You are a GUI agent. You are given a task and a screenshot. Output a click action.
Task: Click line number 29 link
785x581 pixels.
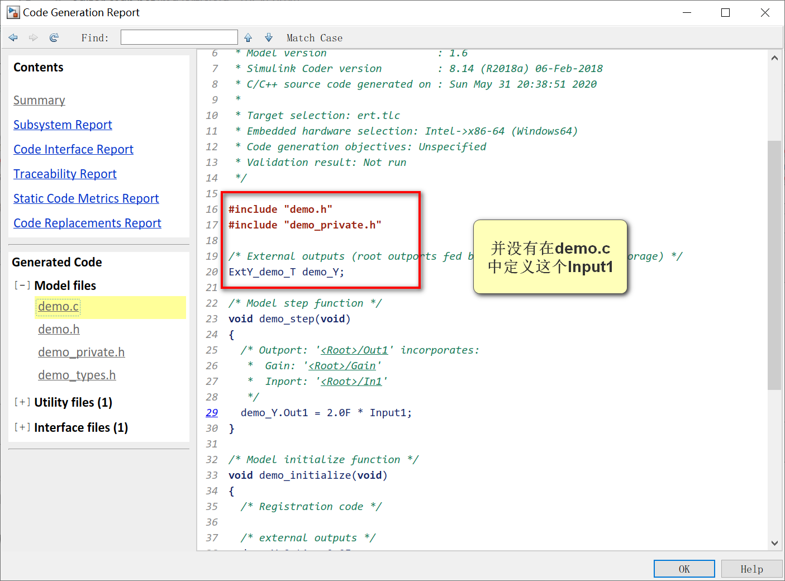click(212, 413)
